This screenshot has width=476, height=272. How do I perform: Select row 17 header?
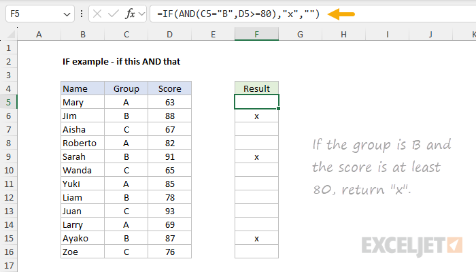[8, 266]
